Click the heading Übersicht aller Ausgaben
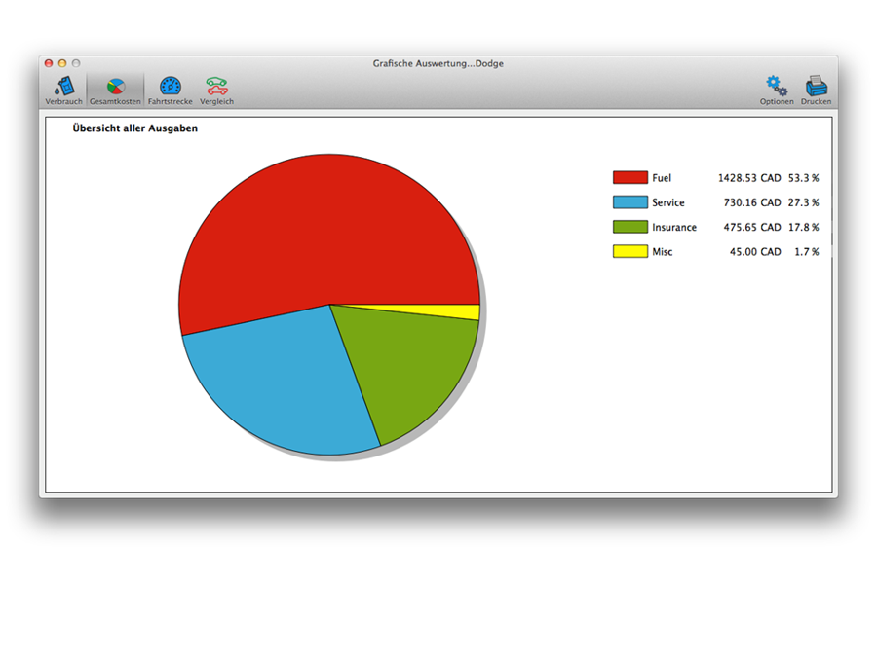The image size is (877, 657). (134, 128)
